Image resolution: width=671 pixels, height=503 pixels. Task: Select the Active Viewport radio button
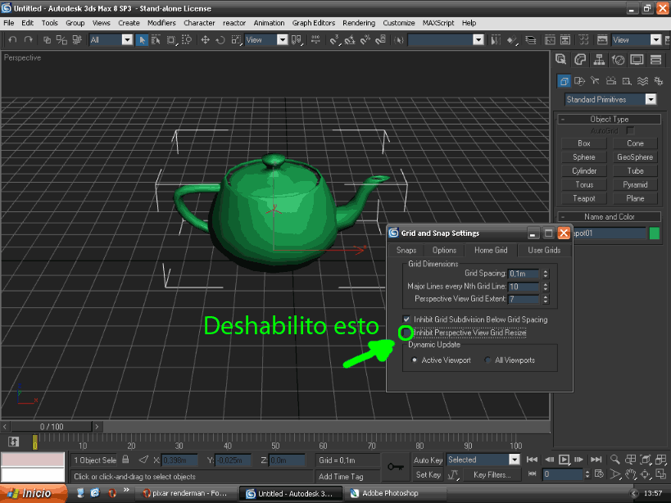(x=415, y=360)
